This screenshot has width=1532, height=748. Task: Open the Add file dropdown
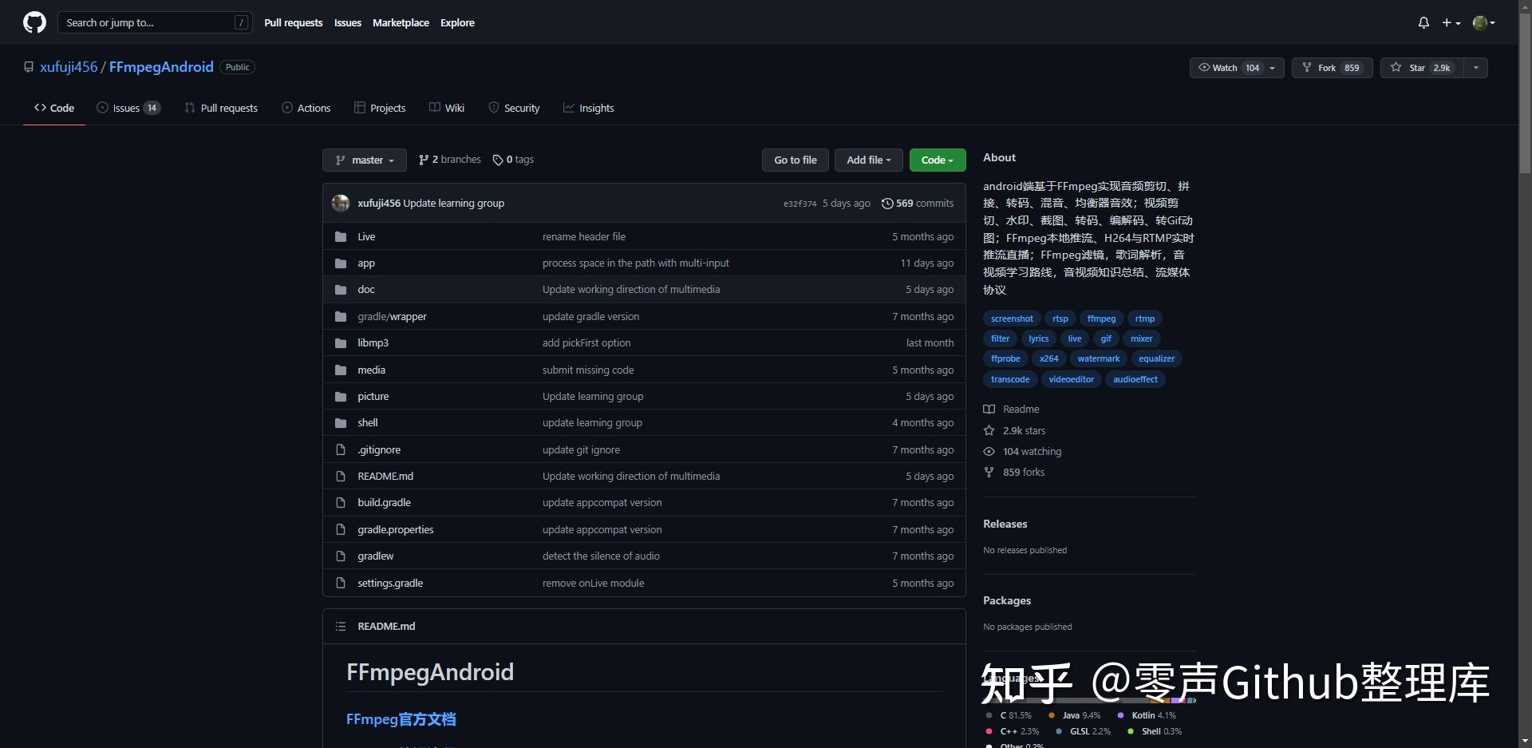coord(868,160)
